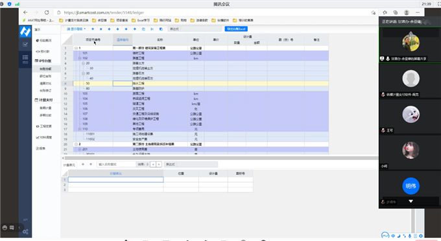The height and width of the screenshot is (241, 441).
Task: Click the 王可 participant avatar in the meeting panel
Action: pyautogui.click(x=411, y=114)
